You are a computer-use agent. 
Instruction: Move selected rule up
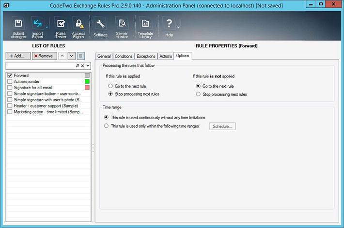pyautogui.click(x=63, y=56)
